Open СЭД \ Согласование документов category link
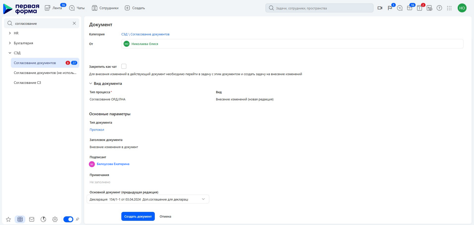 (145, 34)
